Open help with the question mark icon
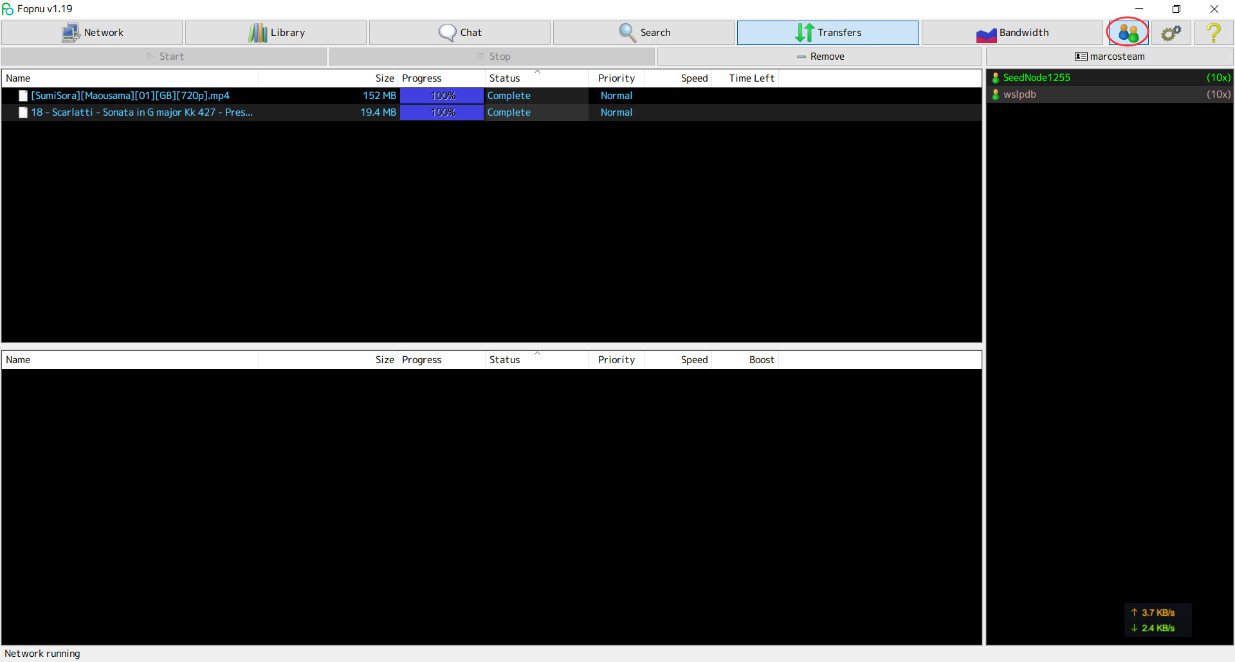1235x662 pixels. coord(1213,33)
